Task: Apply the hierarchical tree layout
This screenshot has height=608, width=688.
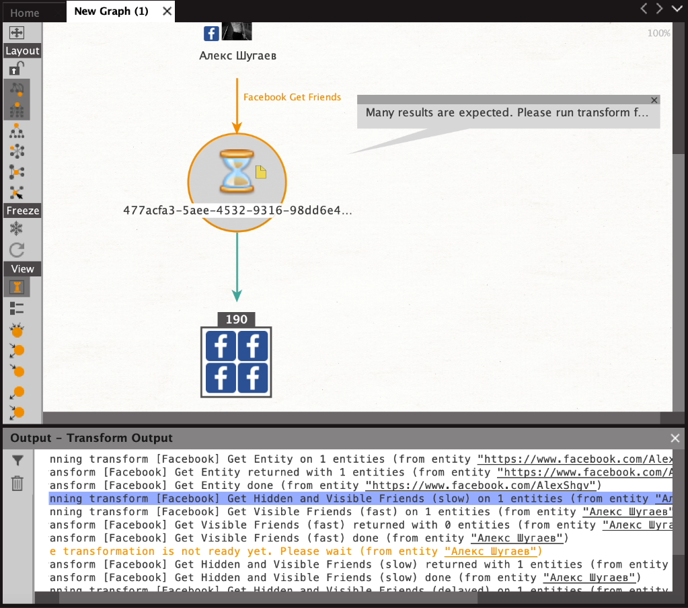Action: tap(17, 130)
